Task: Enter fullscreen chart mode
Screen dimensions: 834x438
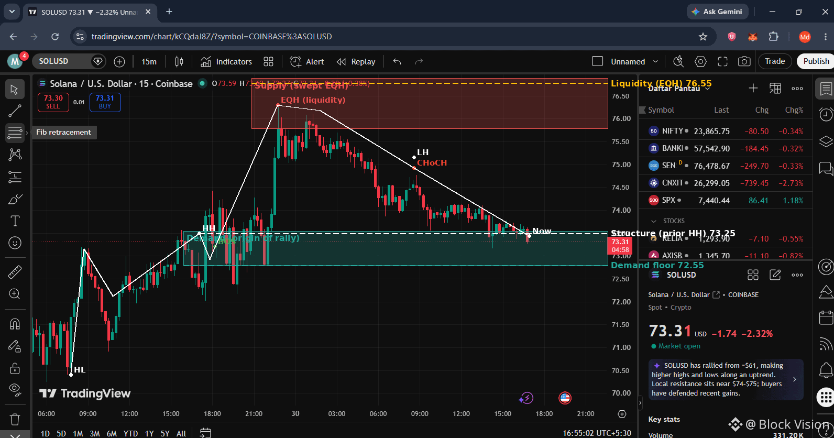Action: (x=722, y=62)
